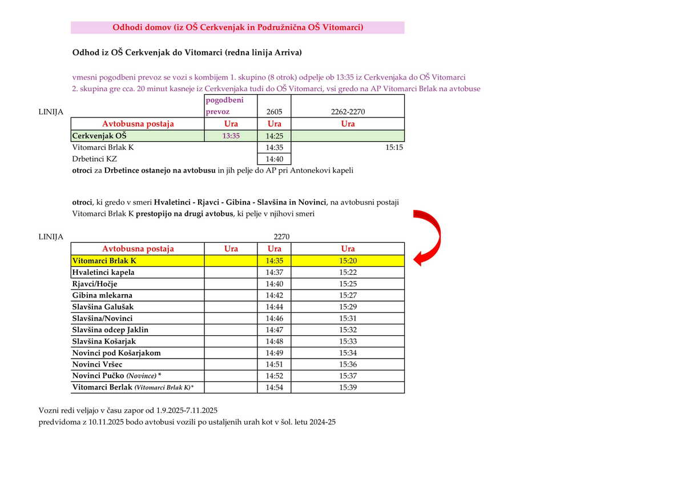Viewport: 685px width, 484px height.
Task: Click the 14:40 time for Drbetinci KZ
Action: coord(275,159)
